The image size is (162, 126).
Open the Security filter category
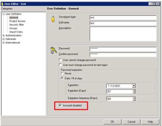tap(16, 25)
